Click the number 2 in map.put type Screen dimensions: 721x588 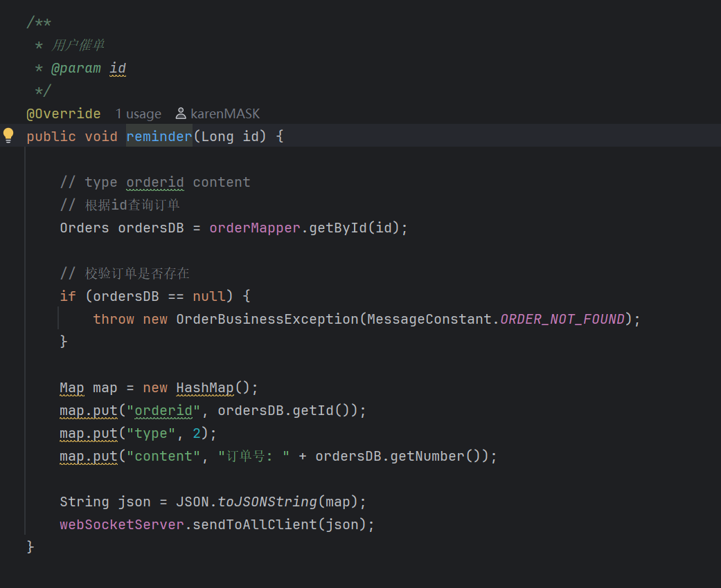point(197,433)
